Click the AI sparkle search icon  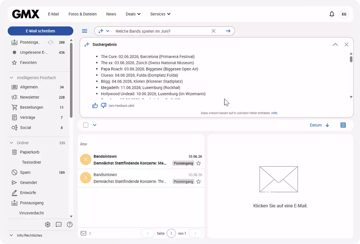point(101,31)
